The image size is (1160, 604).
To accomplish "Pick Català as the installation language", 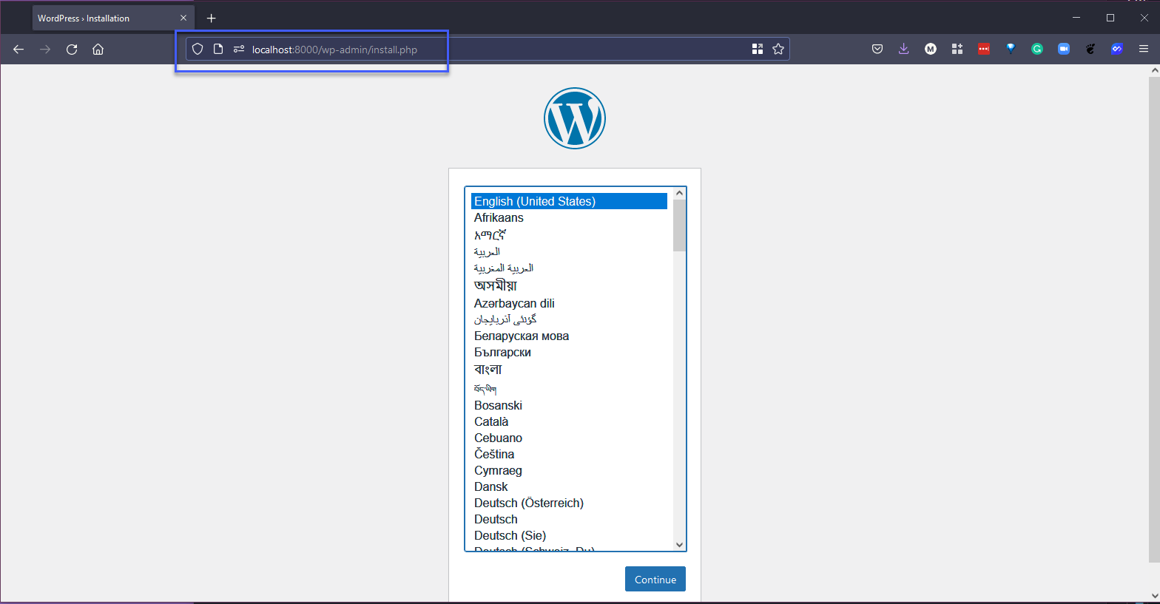I will click(491, 421).
